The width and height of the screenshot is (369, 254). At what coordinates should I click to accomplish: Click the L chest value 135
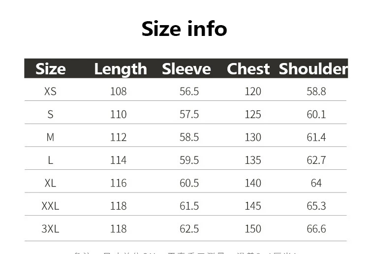[253, 160]
